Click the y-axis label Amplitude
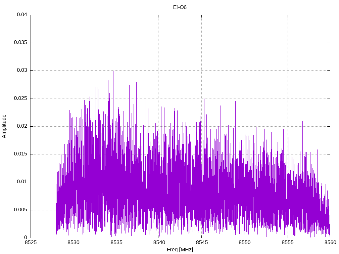Image resolution: width=339 pixels, height=254 pixels. [x=4, y=126]
